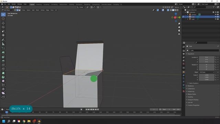Open the Edit Mode dropdown
The width and height of the screenshot is (220, 124).
tap(8, 10)
